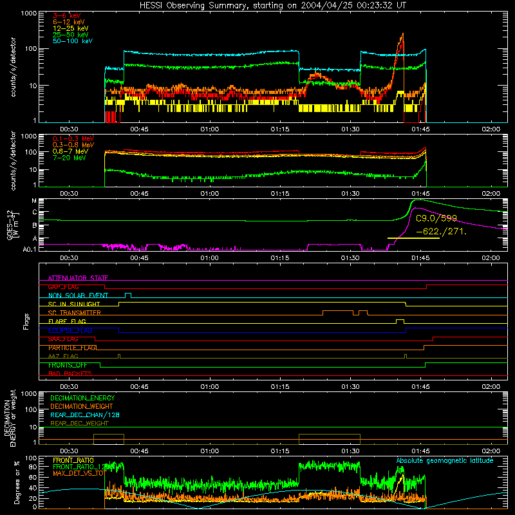Select the Flags vertical axis title

coord(26,321)
